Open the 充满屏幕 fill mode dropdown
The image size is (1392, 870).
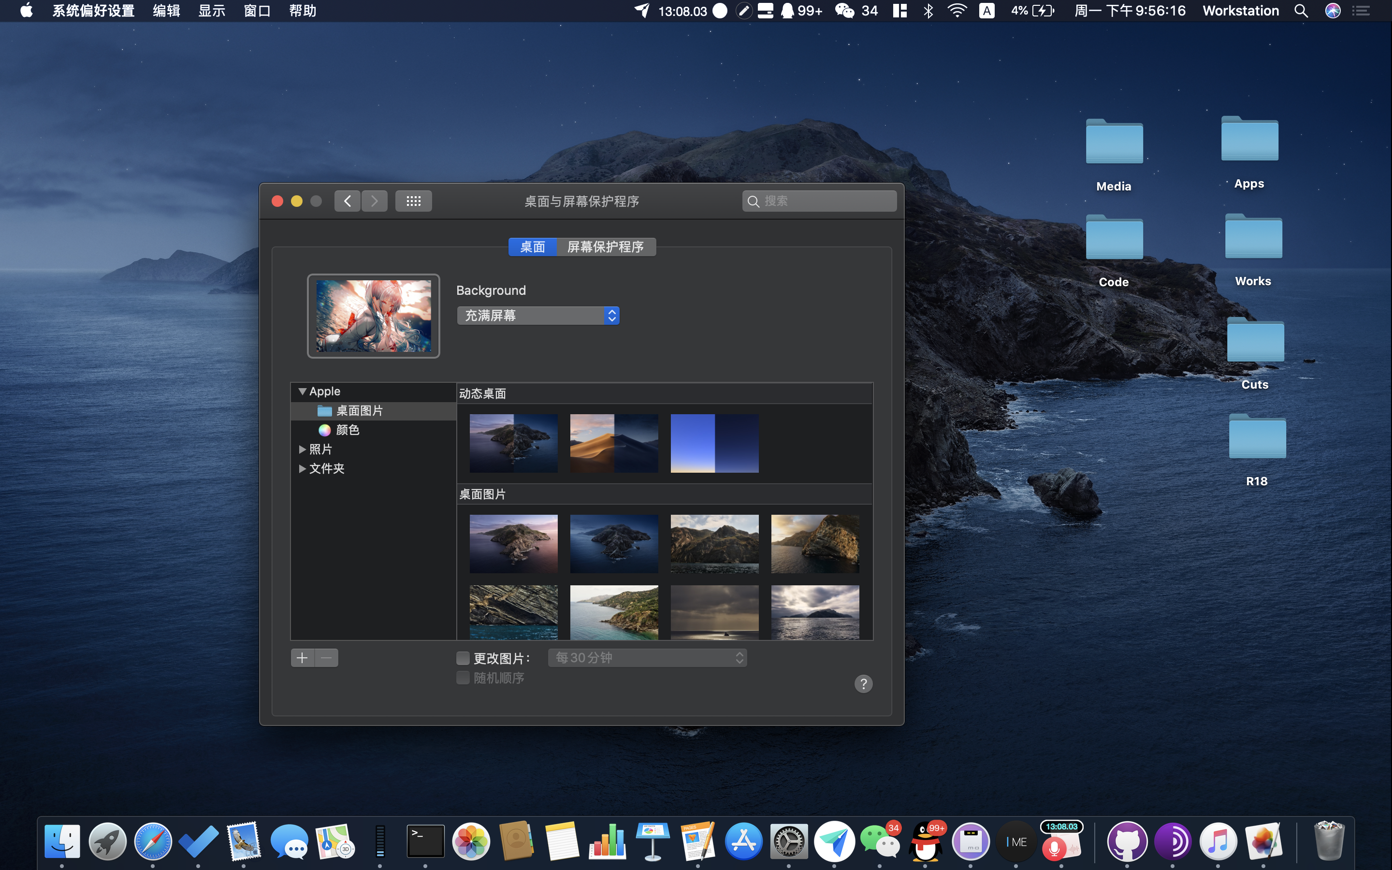[538, 315]
